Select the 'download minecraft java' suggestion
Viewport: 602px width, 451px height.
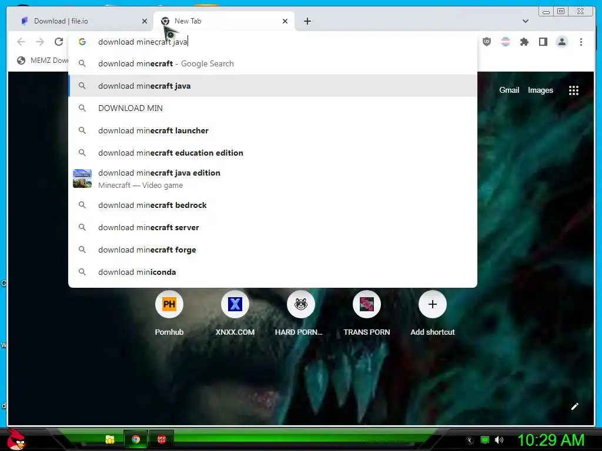[273, 86]
